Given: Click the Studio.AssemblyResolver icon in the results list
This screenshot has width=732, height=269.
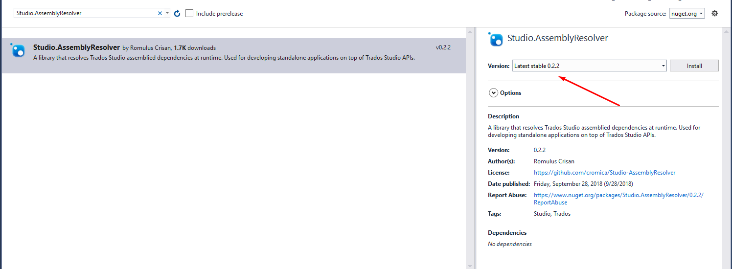Looking at the screenshot, I should (18, 50).
